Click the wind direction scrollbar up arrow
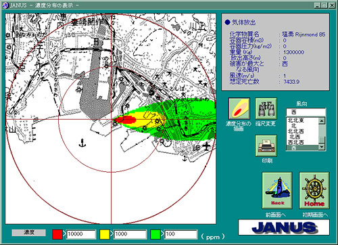Screen dimensions: 338x245 click(x=322, y=121)
